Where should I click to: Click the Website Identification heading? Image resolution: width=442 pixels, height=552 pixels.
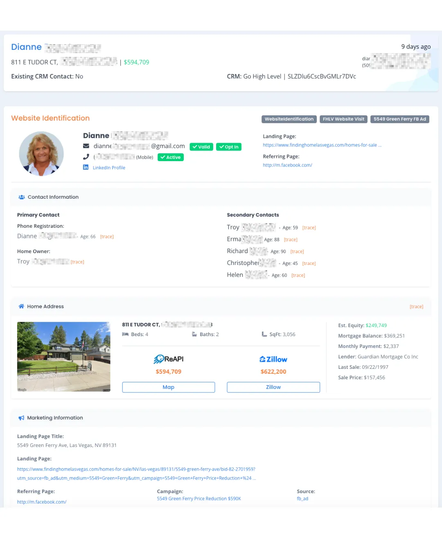50,118
